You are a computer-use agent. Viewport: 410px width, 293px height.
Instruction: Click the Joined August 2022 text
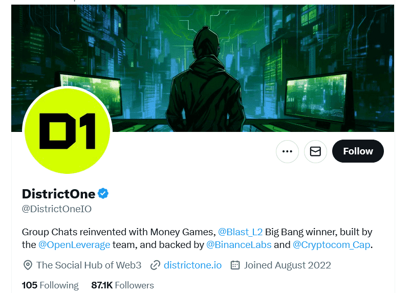coord(287,265)
